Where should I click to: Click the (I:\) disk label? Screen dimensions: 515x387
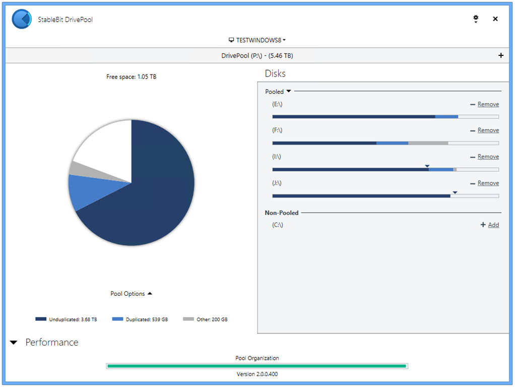(276, 157)
